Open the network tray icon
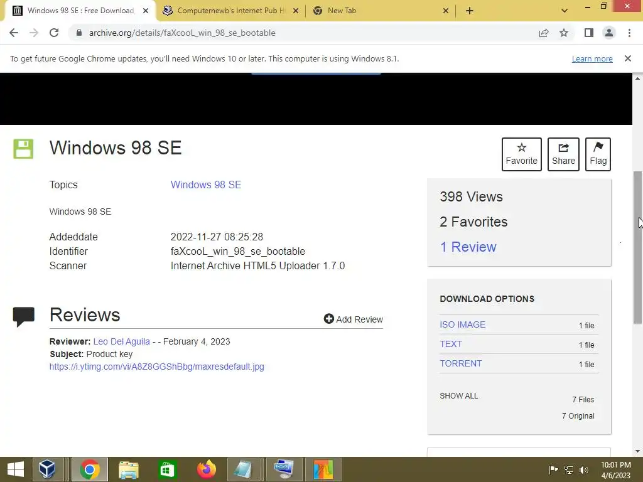This screenshot has width=643, height=482. pyautogui.click(x=569, y=469)
